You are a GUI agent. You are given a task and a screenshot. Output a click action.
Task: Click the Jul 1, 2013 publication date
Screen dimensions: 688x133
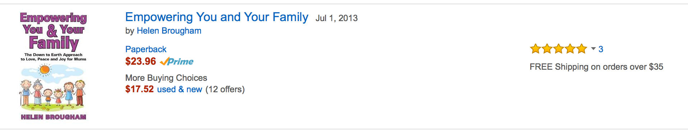(x=336, y=18)
